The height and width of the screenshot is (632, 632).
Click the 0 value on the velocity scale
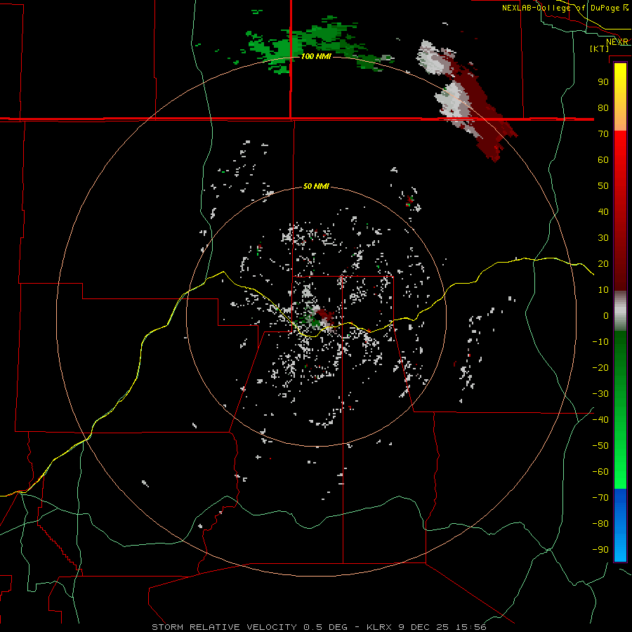pyautogui.click(x=605, y=315)
